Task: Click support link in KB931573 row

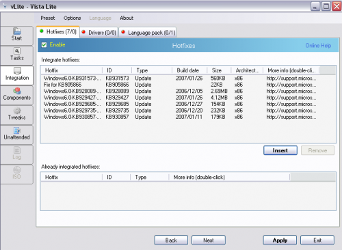Action: point(291,78)
